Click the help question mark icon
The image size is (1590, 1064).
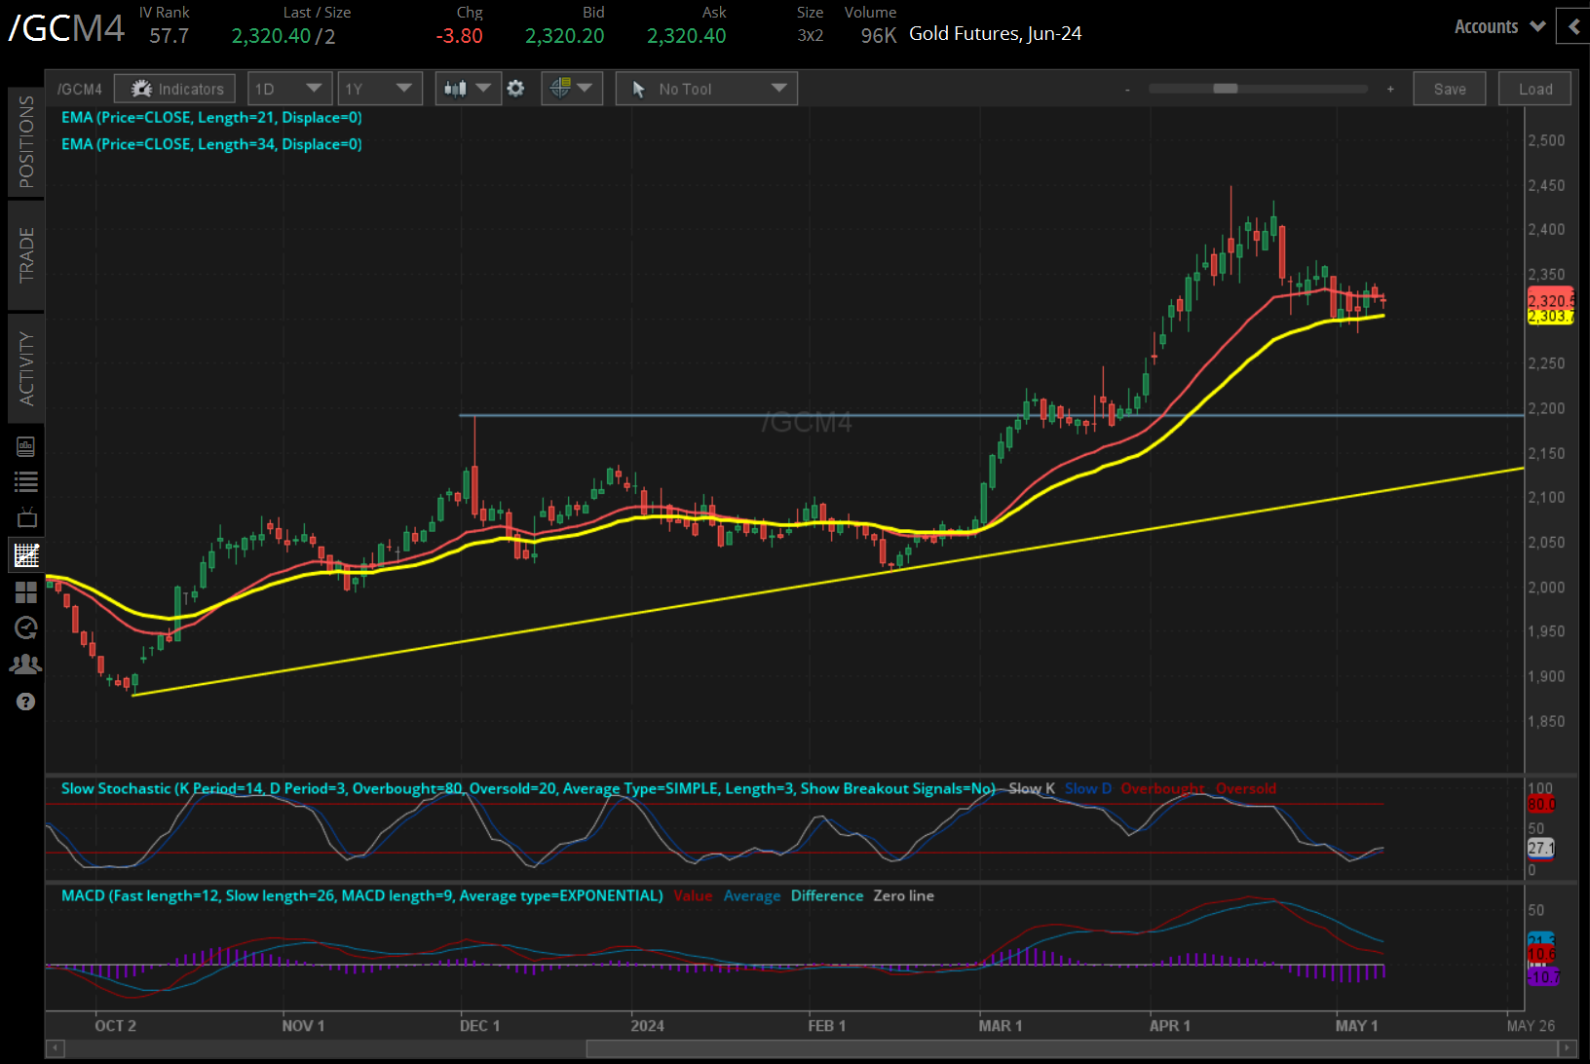click(x=26, y=702)
